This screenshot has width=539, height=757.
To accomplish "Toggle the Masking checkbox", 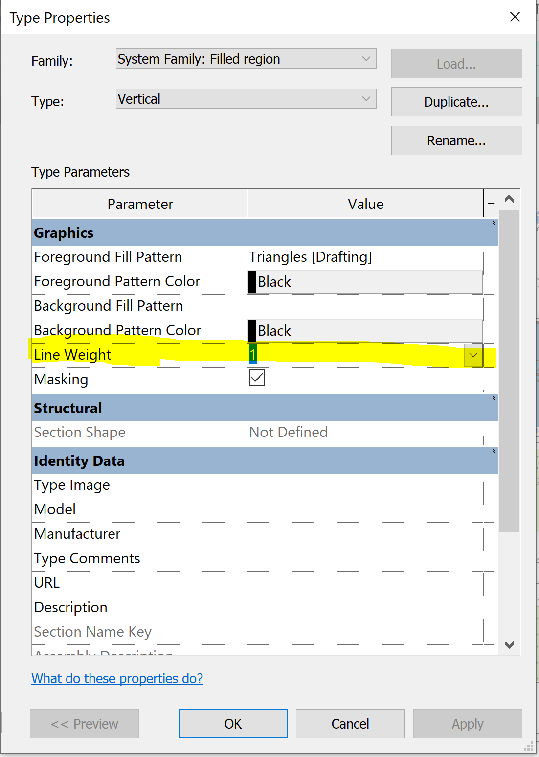I will tap(257, 377).
